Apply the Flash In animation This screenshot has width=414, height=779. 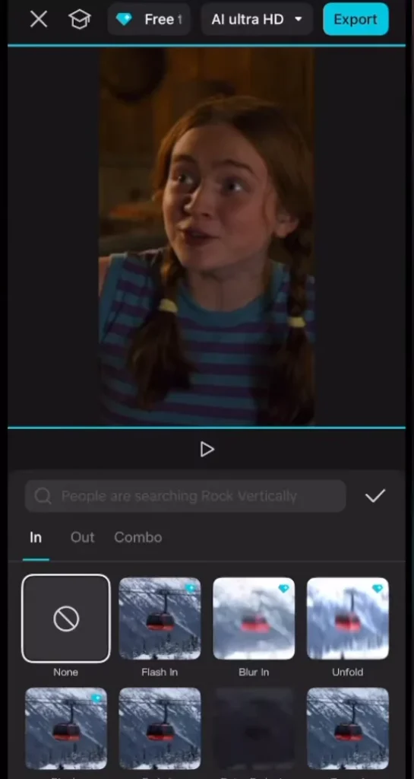point(160,618)
